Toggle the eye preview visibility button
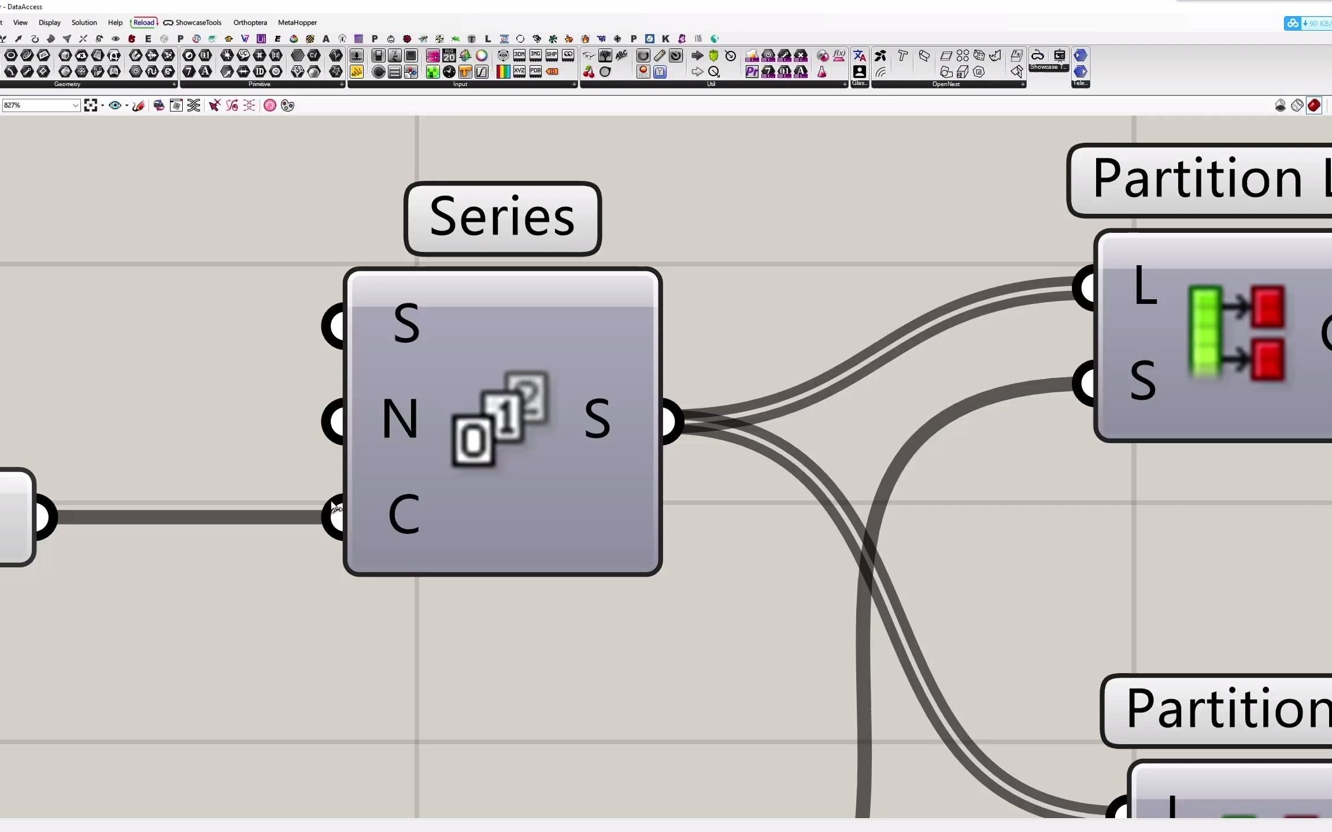 click(114, 105)
